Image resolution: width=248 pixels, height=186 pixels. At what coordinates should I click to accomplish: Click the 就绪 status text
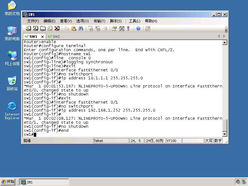27,141
